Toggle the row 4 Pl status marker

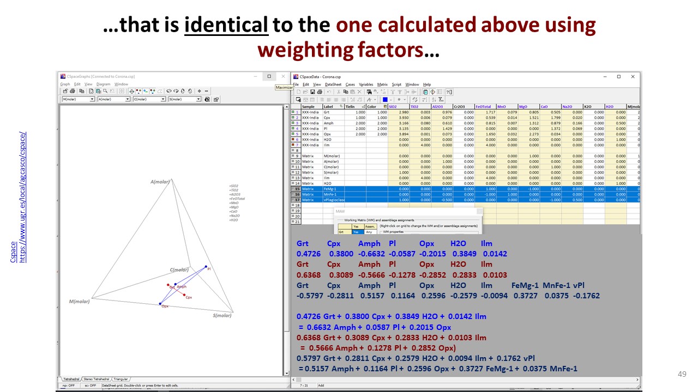click(x=293, y=128)
